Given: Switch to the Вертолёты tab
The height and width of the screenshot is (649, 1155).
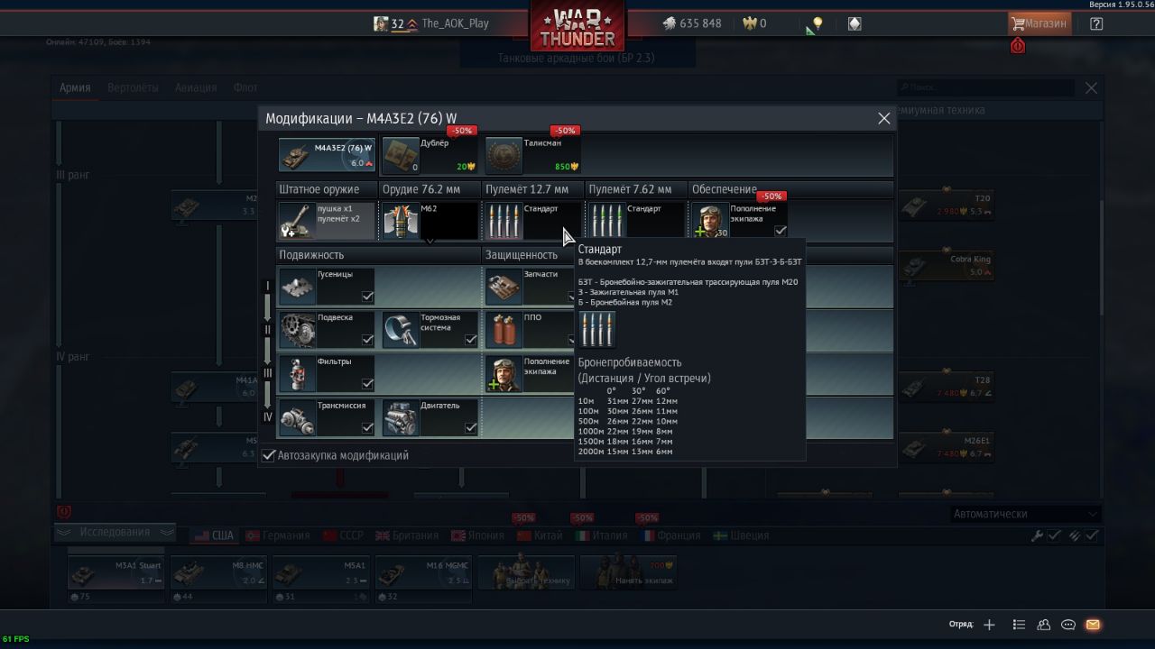Looking at the screenshot, I should [x=133, y=87].
